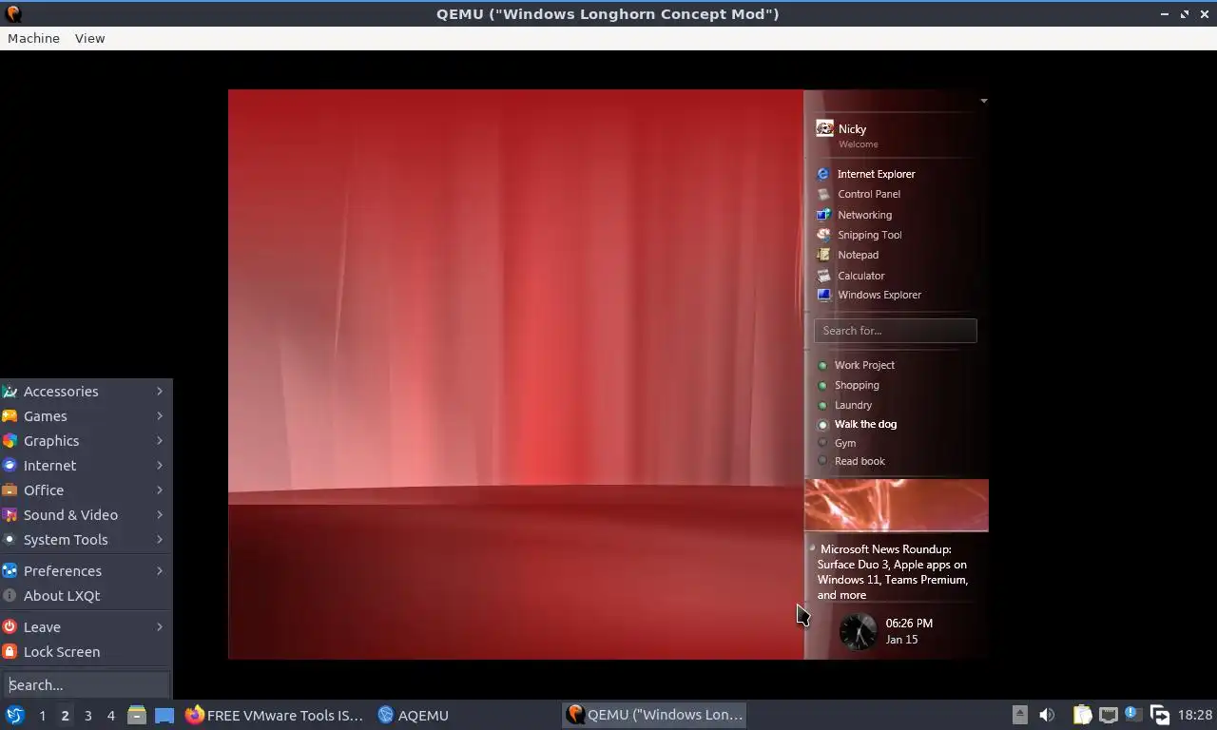Click the AQEMU icon in taskbar
1217x730 pixels.
pyautogui.click(x=385, y=715)
